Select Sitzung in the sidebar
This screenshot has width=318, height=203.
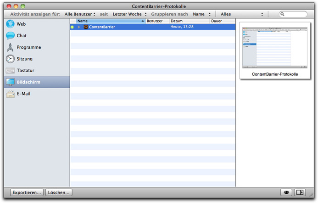point(37,59)
